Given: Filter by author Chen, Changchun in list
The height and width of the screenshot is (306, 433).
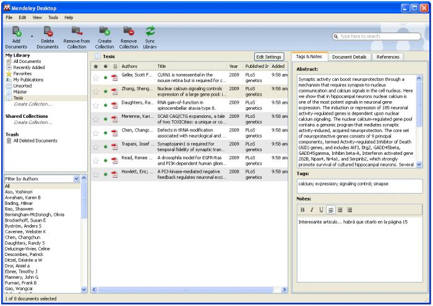Looking at the screenshot, I should pyautogui.click(x=22, y=238).
